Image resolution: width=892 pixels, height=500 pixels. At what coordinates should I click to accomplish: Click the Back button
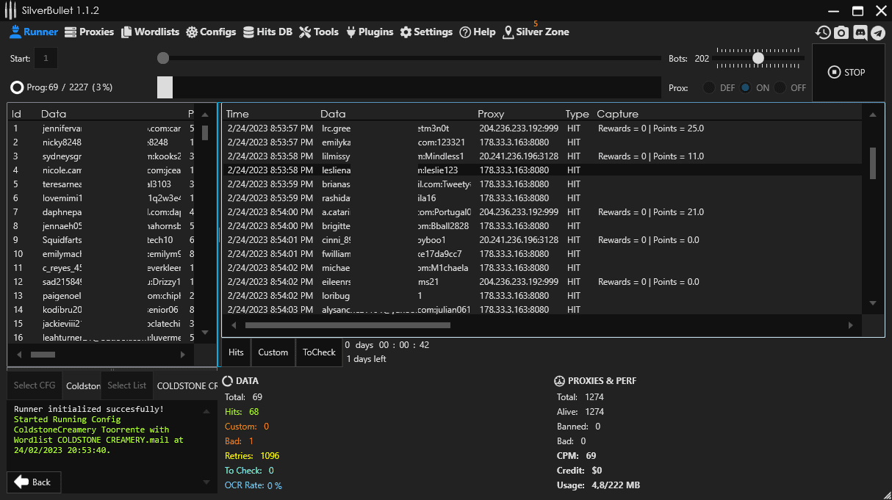34,482
